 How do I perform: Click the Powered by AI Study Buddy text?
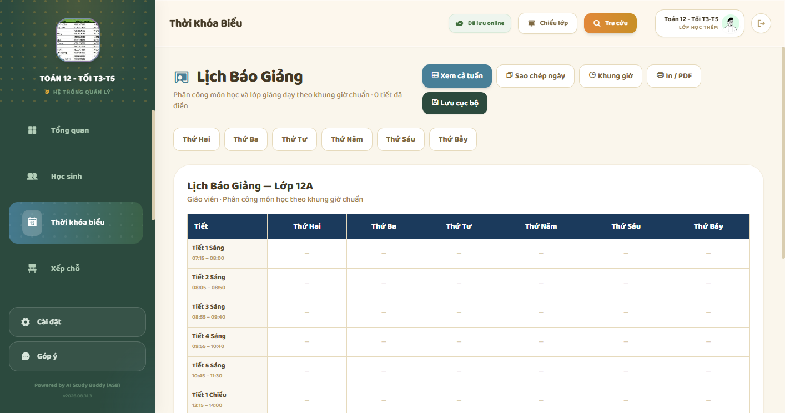pos(77,385)
